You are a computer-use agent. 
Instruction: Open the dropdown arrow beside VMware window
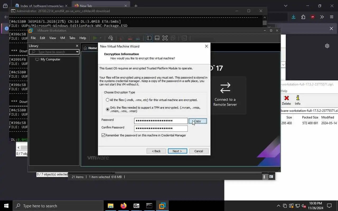point(283,65)
